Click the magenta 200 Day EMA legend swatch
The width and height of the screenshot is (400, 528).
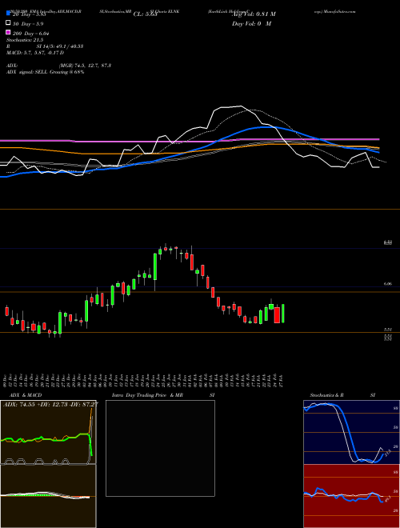(8, 32)
